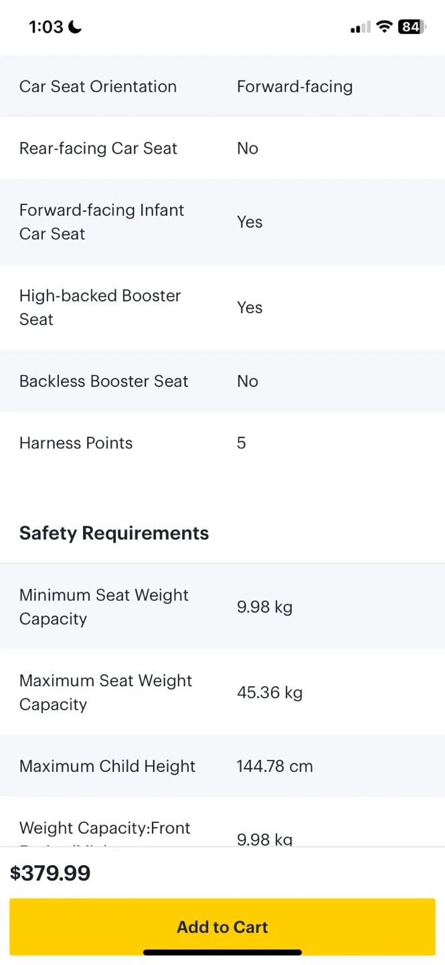
Task: Tap the 144.78 cm height value
Action: click(274, 766)
